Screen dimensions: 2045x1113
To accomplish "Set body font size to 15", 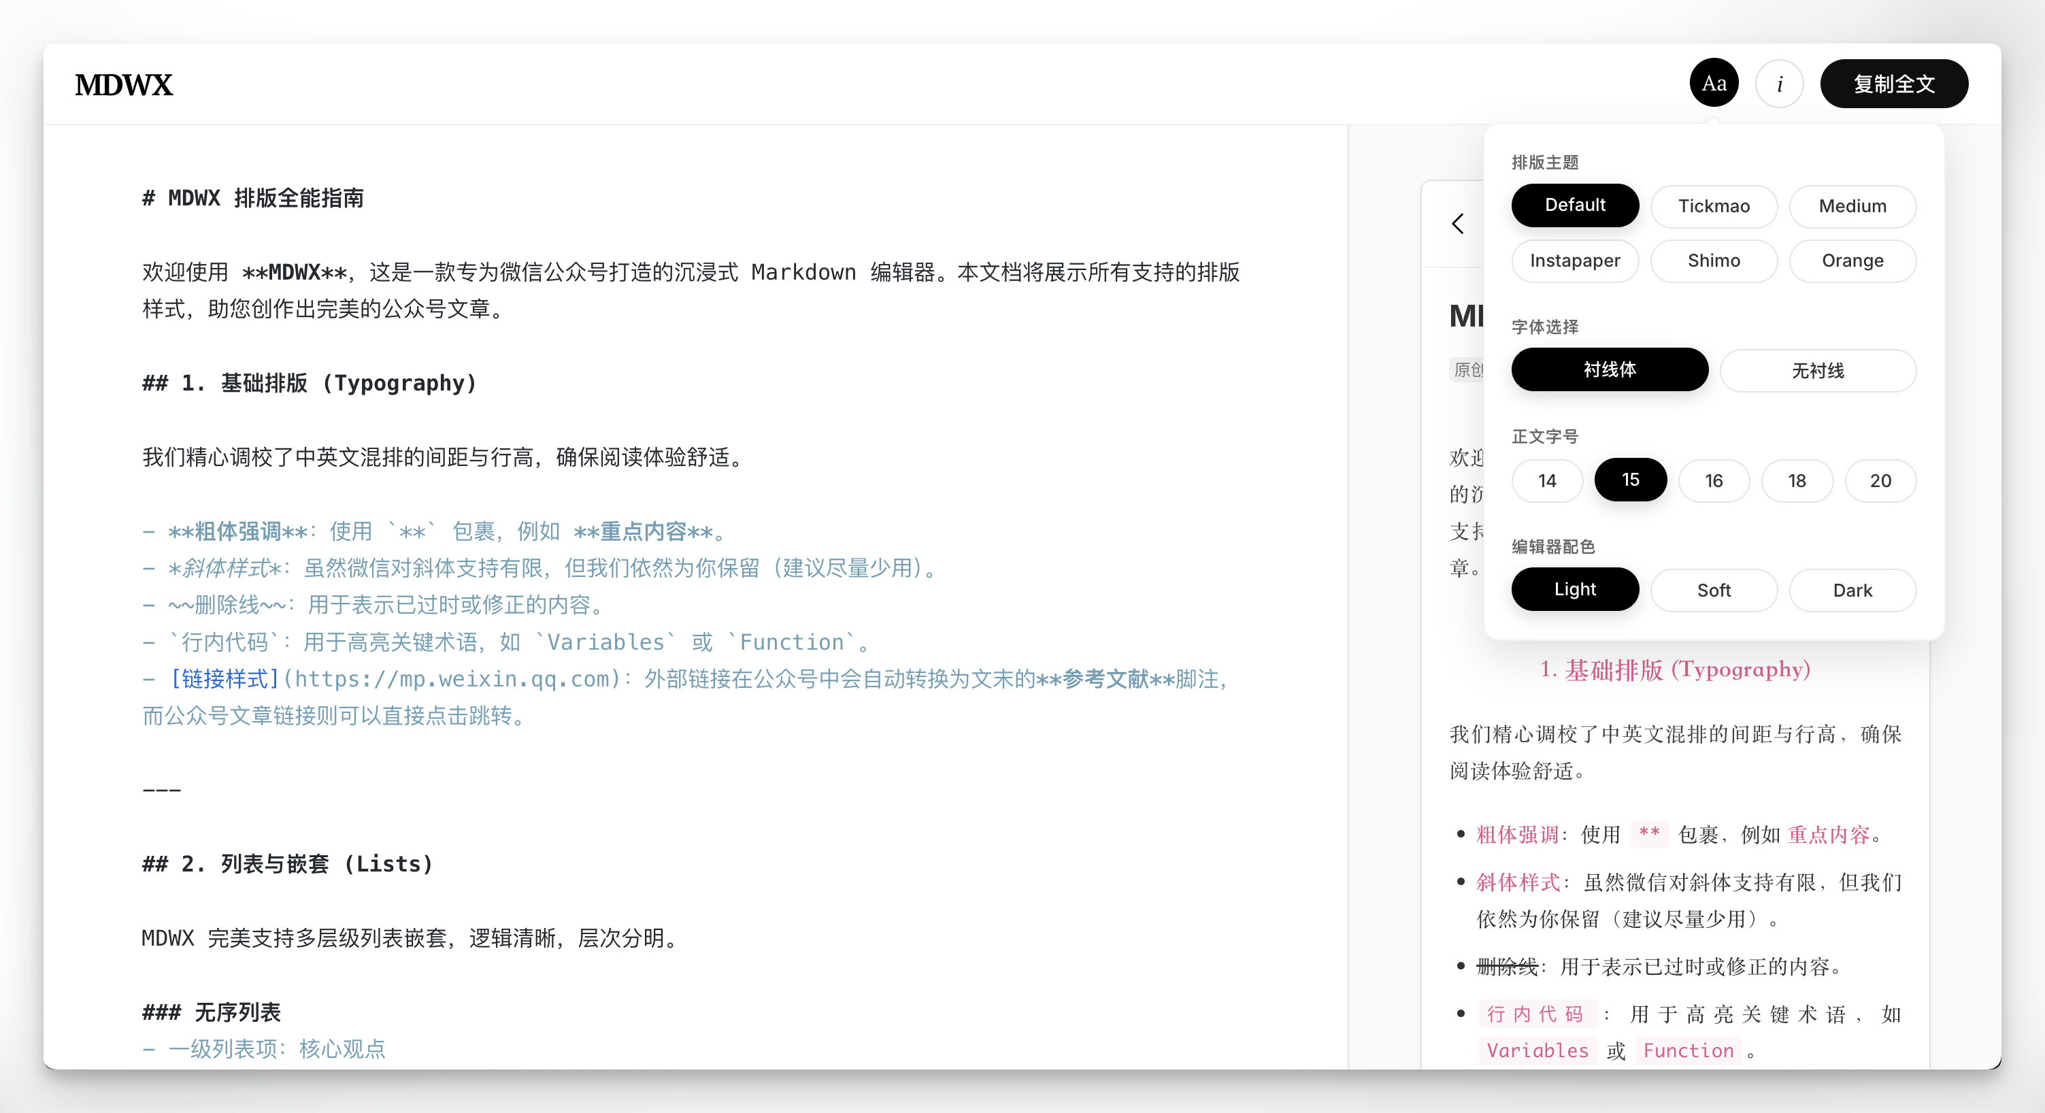I will pos(1630,480).
